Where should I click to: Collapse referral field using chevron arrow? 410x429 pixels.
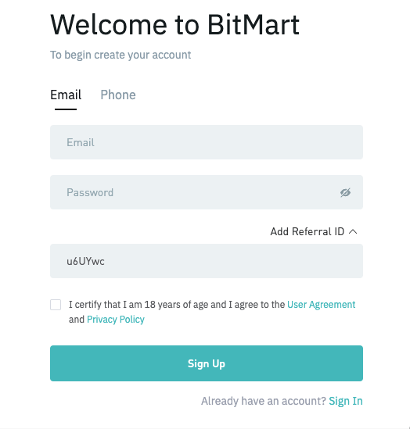[x=353, y=232]
